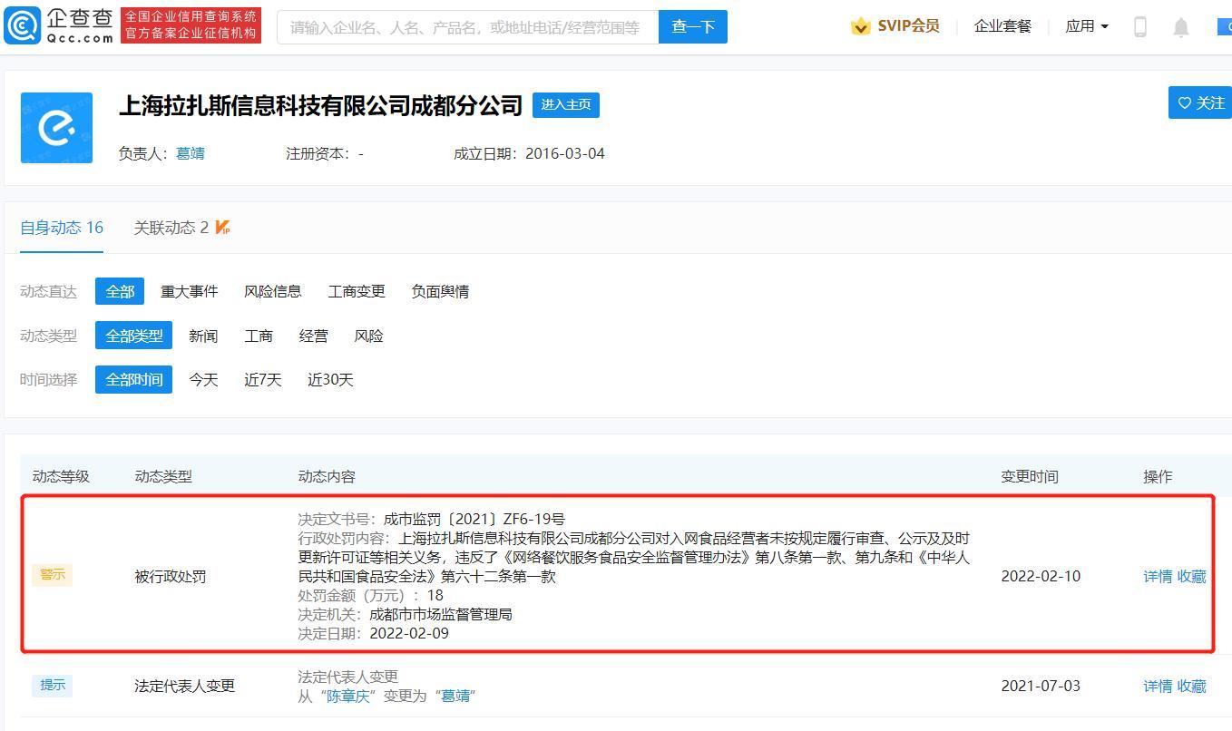
Task: Enable the 风险信息 filter
Action: (272, 291)
